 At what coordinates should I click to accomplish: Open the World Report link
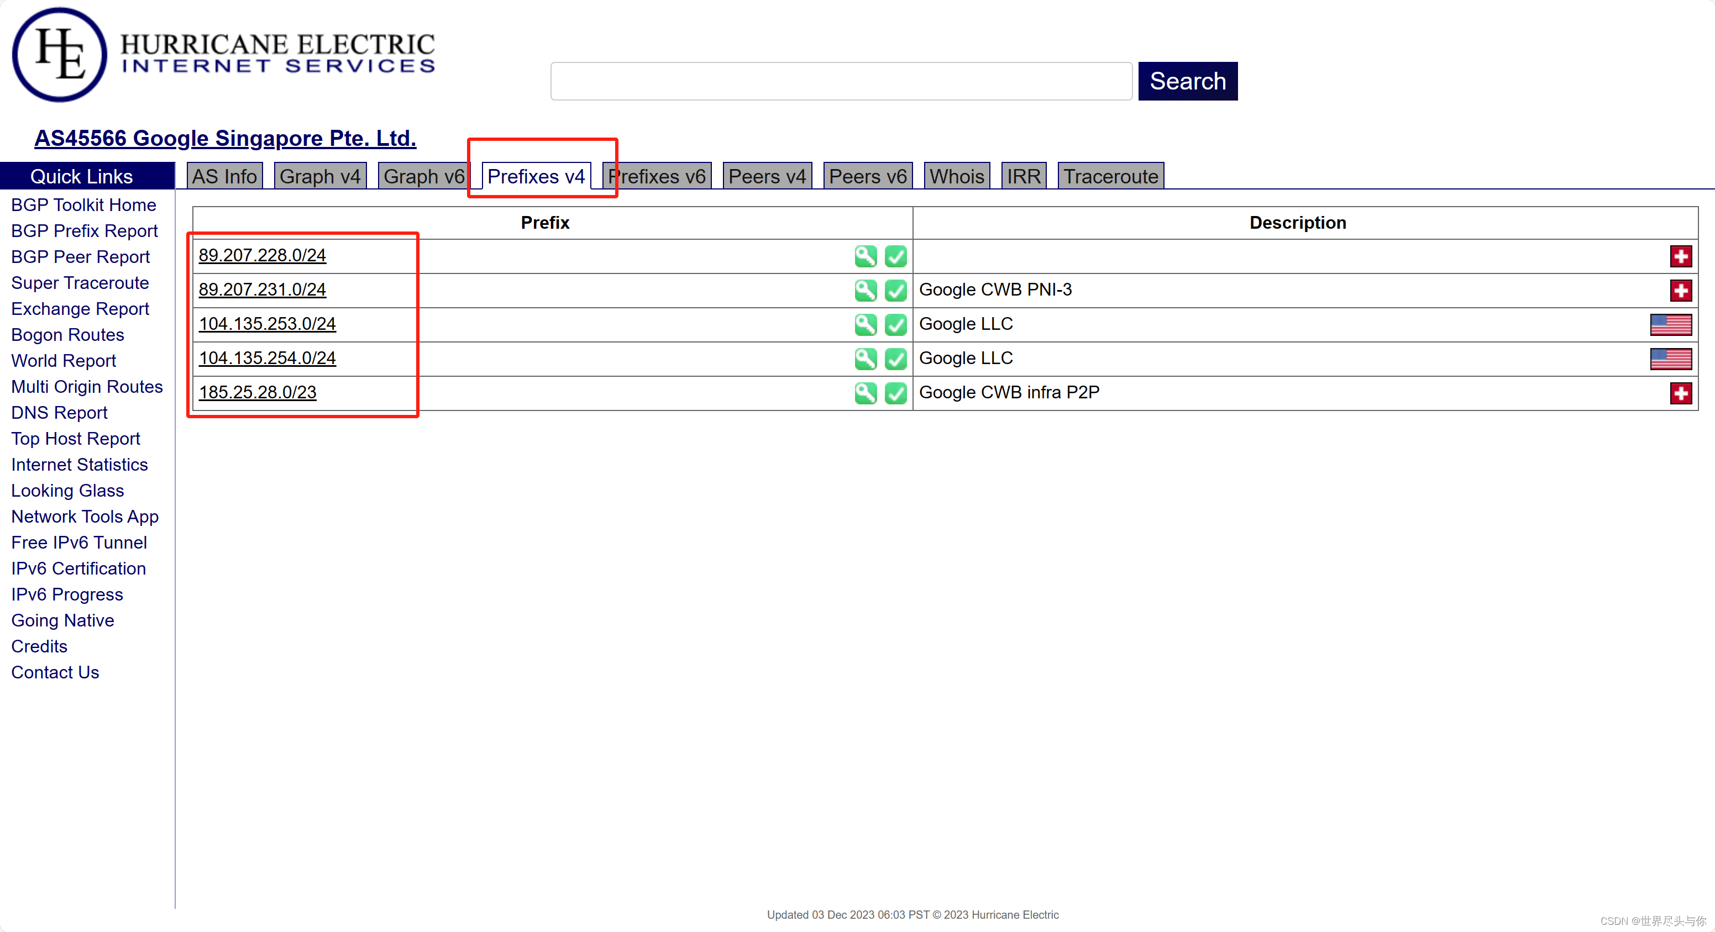coord(63,361)
